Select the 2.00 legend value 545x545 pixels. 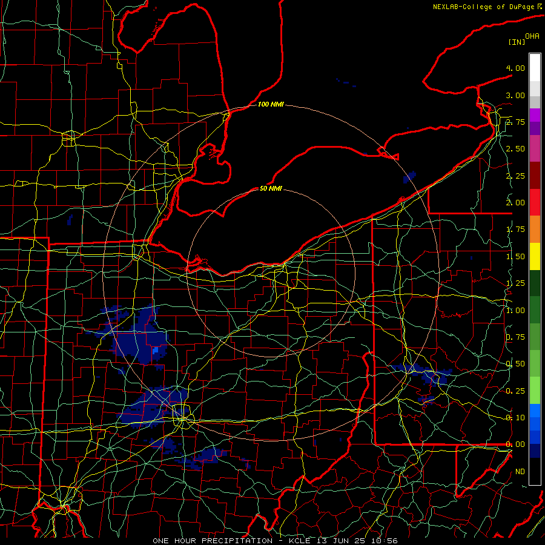pos(515,203)
